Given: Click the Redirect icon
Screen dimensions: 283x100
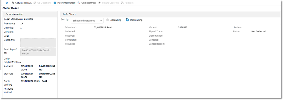Looking at the screenshot, I should click(122, 3).
